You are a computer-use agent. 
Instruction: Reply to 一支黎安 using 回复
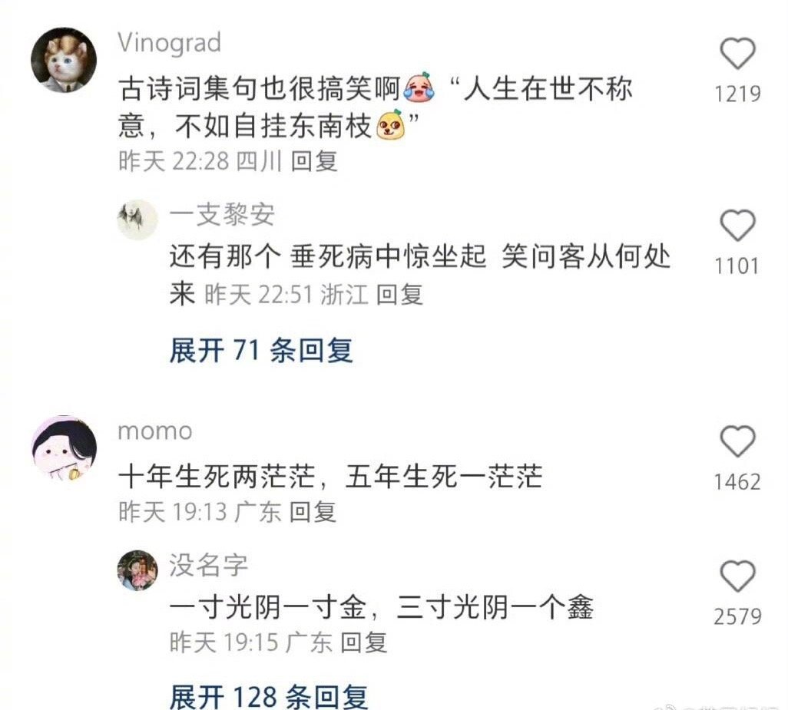pyautogui.click(x=399, y=294)
